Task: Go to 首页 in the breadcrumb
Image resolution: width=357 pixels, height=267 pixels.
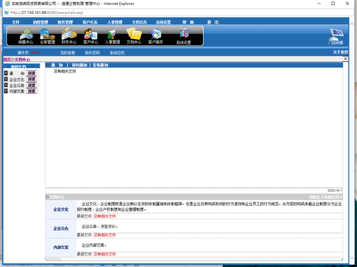Action: [x=7, y=60]
